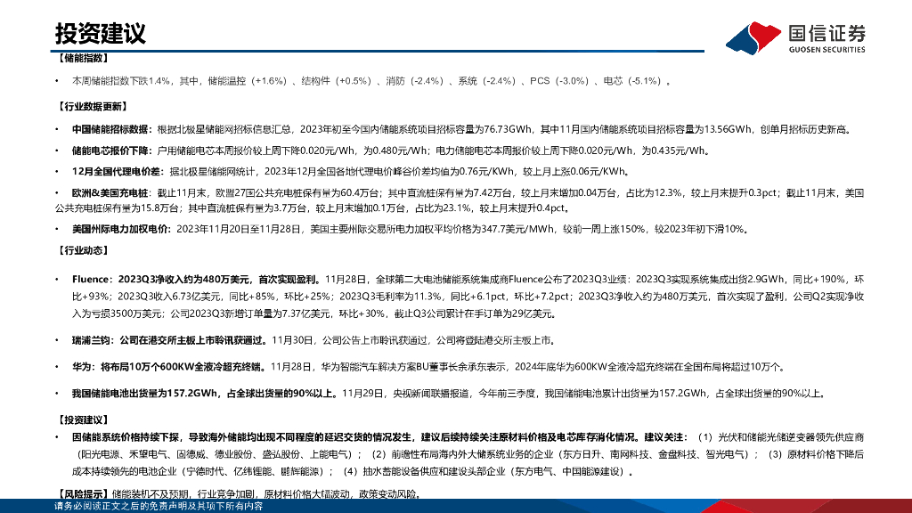Click the bold label '美国州际电力加权电价'
This screenshot has width=912, height=513.
tap(120, 229)
